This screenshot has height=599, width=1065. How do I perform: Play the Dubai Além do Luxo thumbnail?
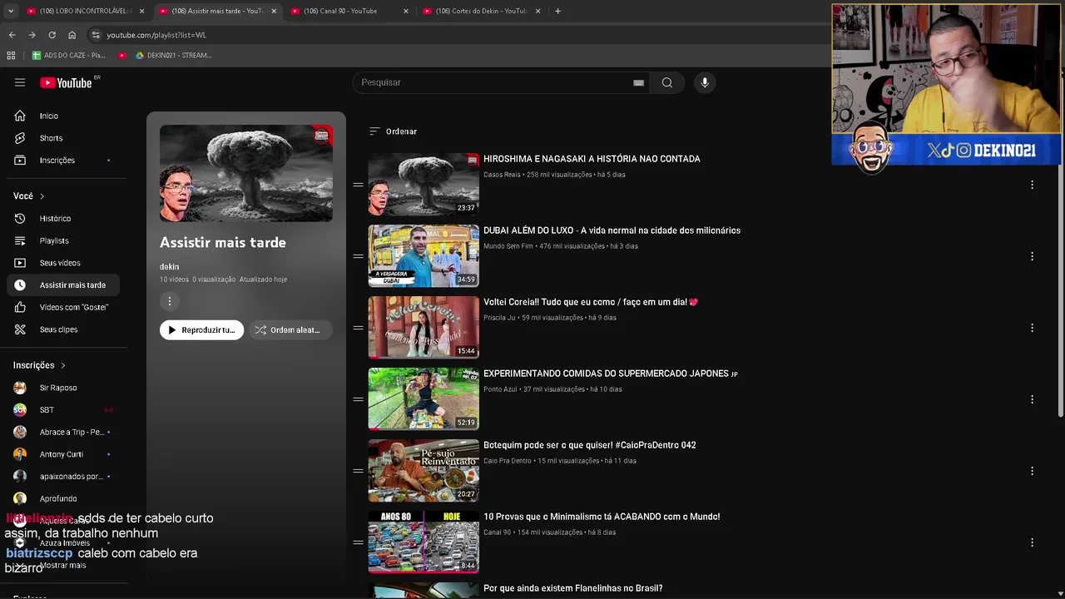(424, 256)
